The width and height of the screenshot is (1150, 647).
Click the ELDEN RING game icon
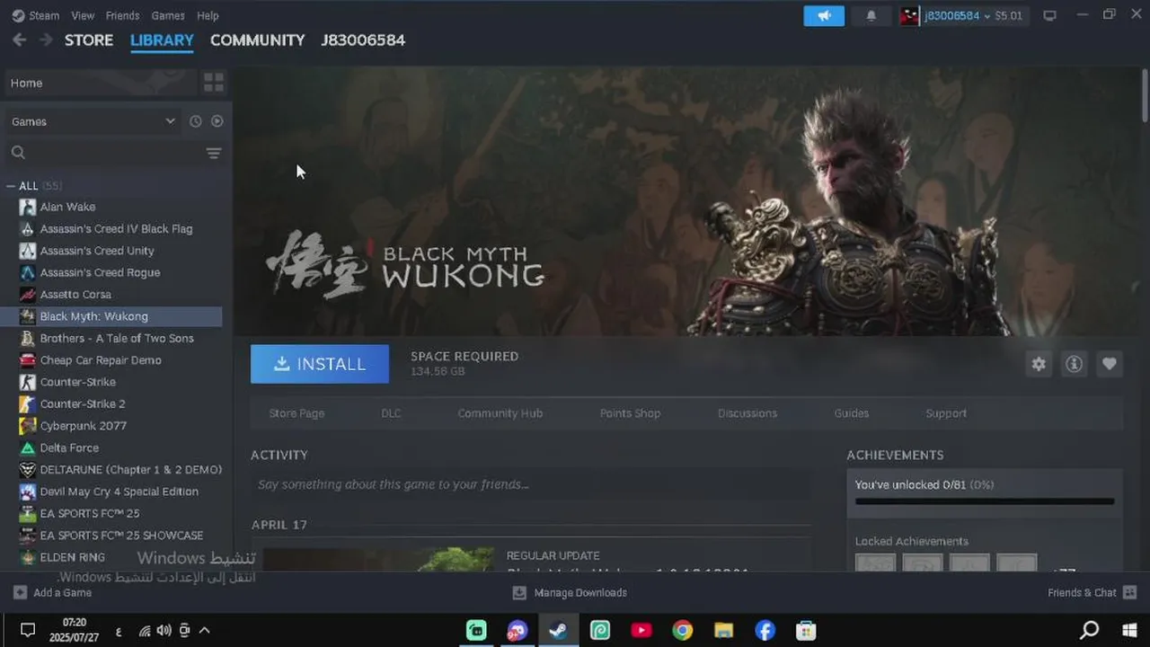(28, 557)
